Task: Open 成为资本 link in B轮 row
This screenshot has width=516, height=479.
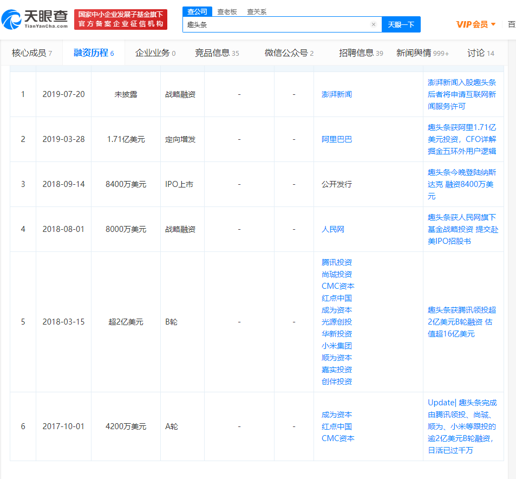Action: tap(337, 309)
